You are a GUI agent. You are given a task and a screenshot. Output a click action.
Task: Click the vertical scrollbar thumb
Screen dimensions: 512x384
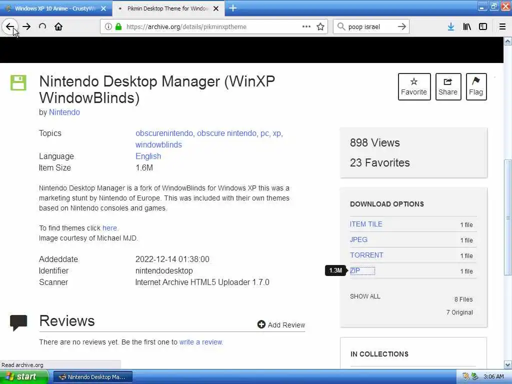508,217
